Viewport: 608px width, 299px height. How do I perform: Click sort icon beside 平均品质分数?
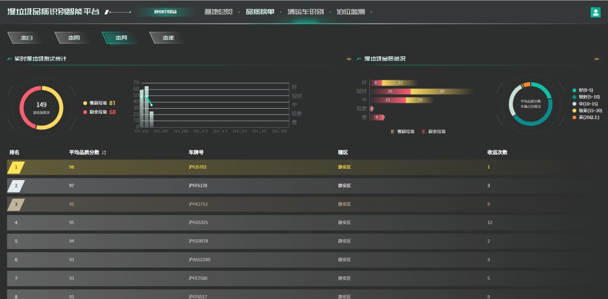click(104, 153)
